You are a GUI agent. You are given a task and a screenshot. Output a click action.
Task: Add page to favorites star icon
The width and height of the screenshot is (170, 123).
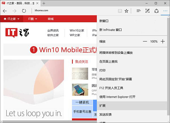coord(127,11)
